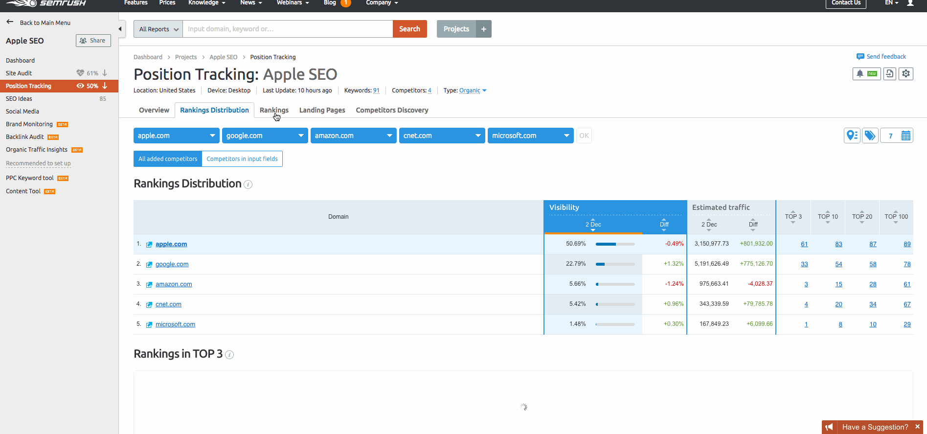Open the amazon.com domain dropdown
The image size is (927, 434).
pyautogui.click(x=354, y=136)
